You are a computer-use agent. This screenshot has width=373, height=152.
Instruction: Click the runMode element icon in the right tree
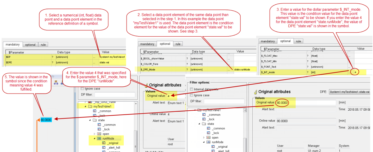(x=208, y=142)
